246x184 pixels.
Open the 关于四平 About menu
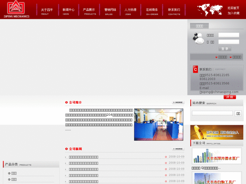coord(47,11)
